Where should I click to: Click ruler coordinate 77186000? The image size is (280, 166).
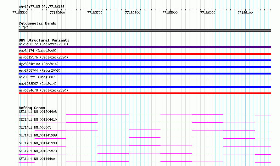point(208,13)
